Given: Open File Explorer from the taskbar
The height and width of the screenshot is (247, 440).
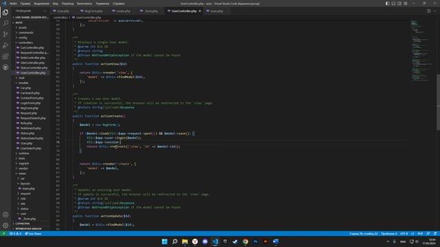Looking at the screenshot, I should coord(185,242).
